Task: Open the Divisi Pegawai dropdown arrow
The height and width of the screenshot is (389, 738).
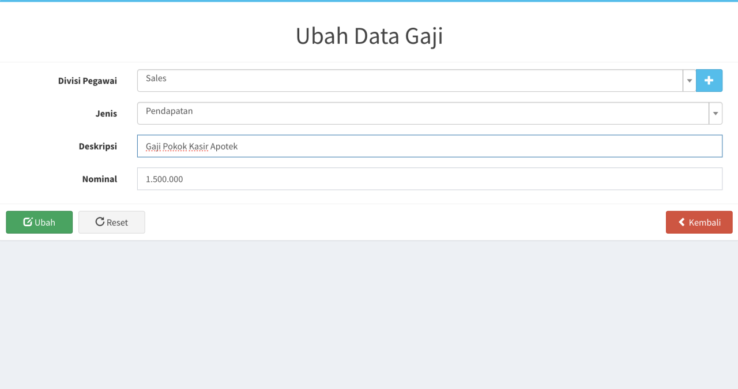Action: 690,81
